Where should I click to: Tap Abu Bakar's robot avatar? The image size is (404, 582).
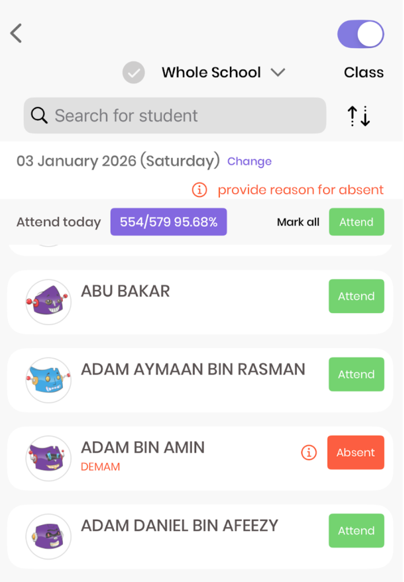pyautogui.click(x=48, y=302)
